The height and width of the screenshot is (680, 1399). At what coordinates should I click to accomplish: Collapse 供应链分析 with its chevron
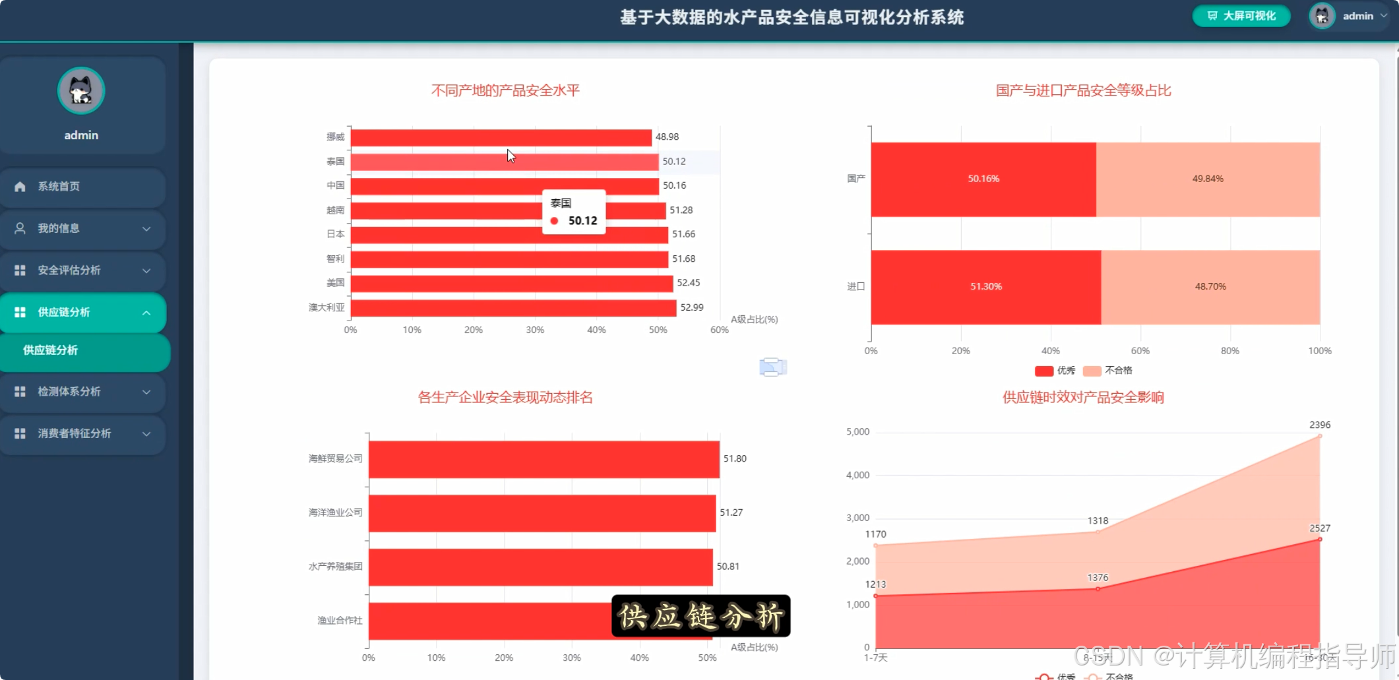click(x=146, y=313)
